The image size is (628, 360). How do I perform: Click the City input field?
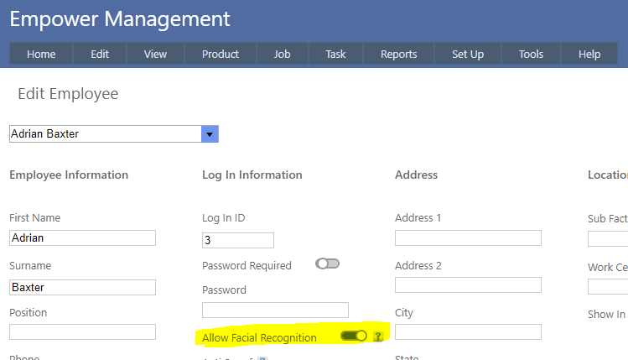468,331
